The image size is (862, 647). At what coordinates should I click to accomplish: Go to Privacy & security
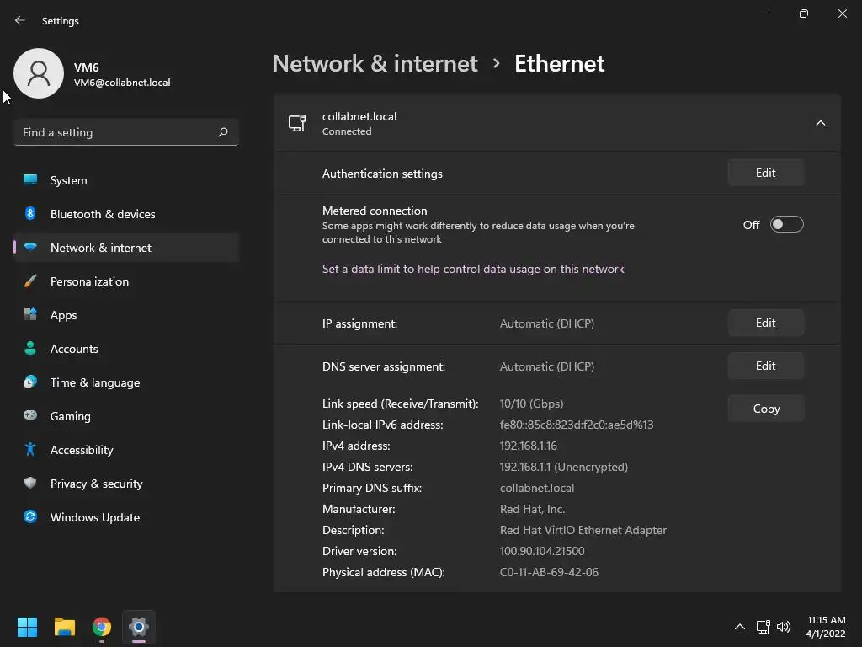[x=96, y=484]
